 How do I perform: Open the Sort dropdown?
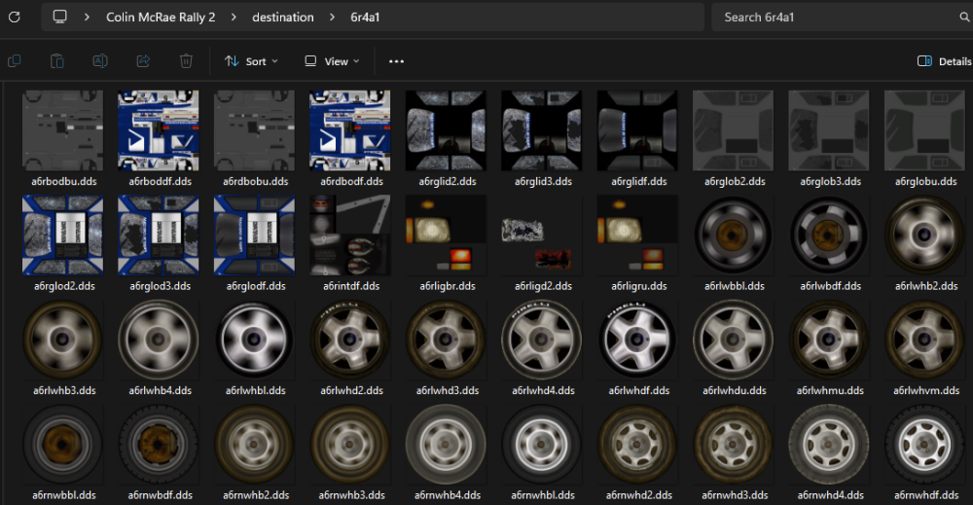coord(251,60)
